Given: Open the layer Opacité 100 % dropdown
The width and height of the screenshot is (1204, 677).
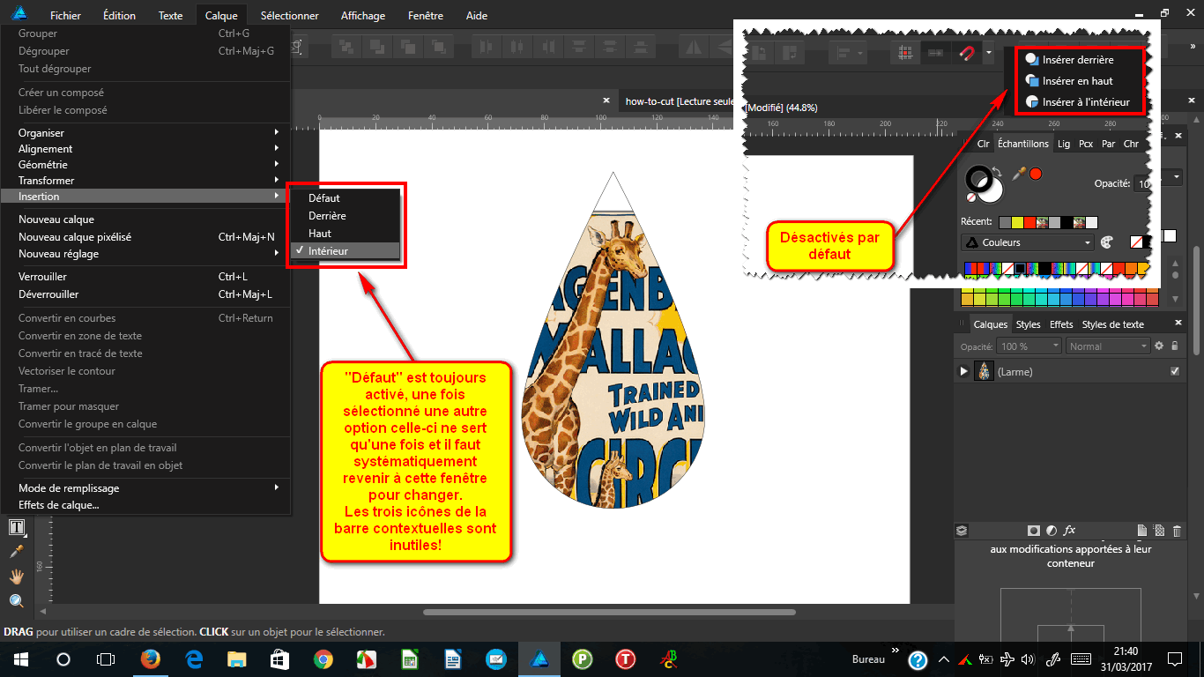Looking at the screenshot, I should tap(1029, 346).
